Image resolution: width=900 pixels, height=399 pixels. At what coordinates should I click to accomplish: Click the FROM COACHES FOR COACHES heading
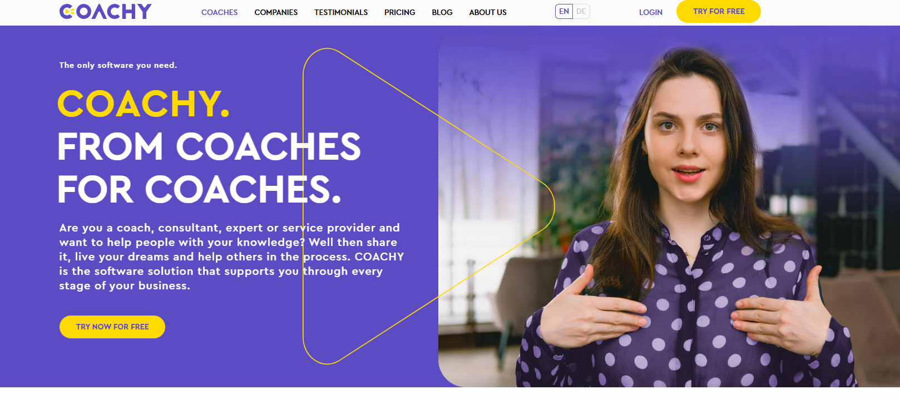[209, 168]
